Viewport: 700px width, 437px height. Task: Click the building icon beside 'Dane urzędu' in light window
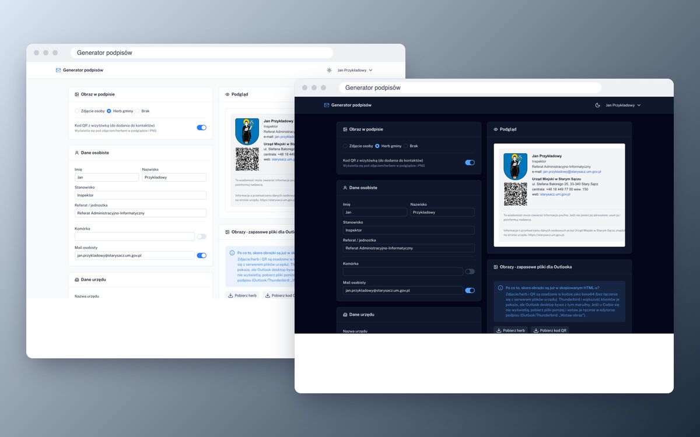[x=76, y=280]
